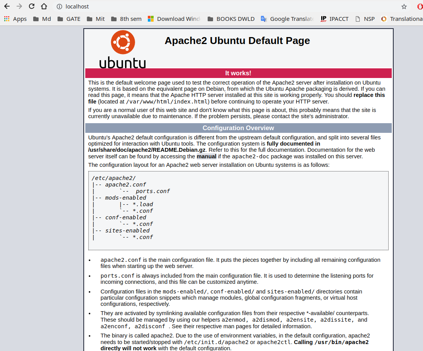Image resolution: width=423 pixels, height=351 pixels.
Task: Click the It works! banner
Action: point(238,73)
